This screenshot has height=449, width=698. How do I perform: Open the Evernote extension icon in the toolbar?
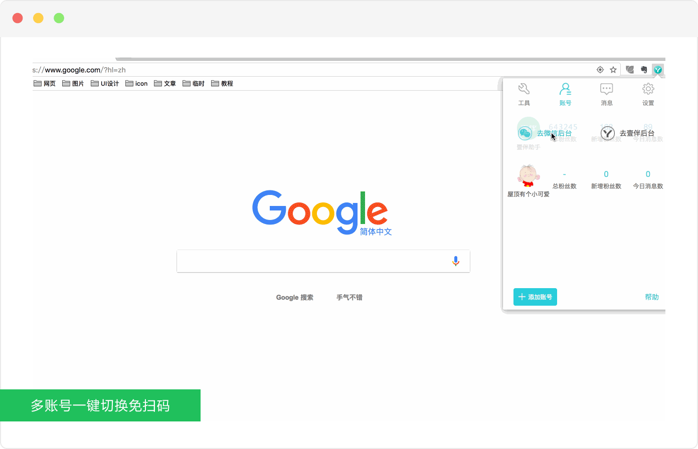coord(643,69)
